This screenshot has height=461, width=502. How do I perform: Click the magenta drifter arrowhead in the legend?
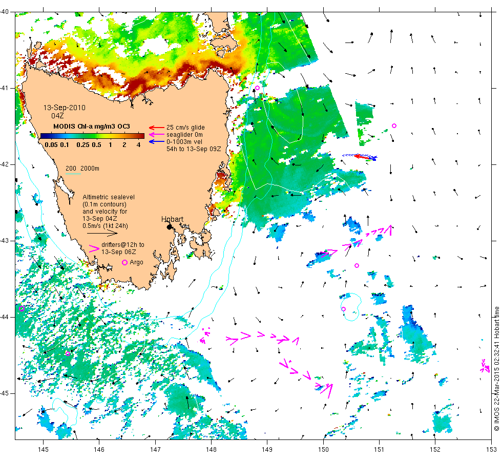click(94, 249)
